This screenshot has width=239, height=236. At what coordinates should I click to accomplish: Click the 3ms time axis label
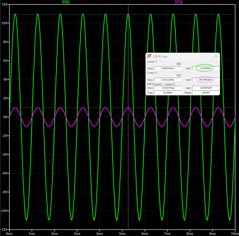77,233
